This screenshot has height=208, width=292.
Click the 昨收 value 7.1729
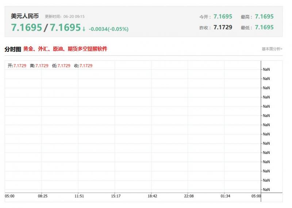click(223, 27)
